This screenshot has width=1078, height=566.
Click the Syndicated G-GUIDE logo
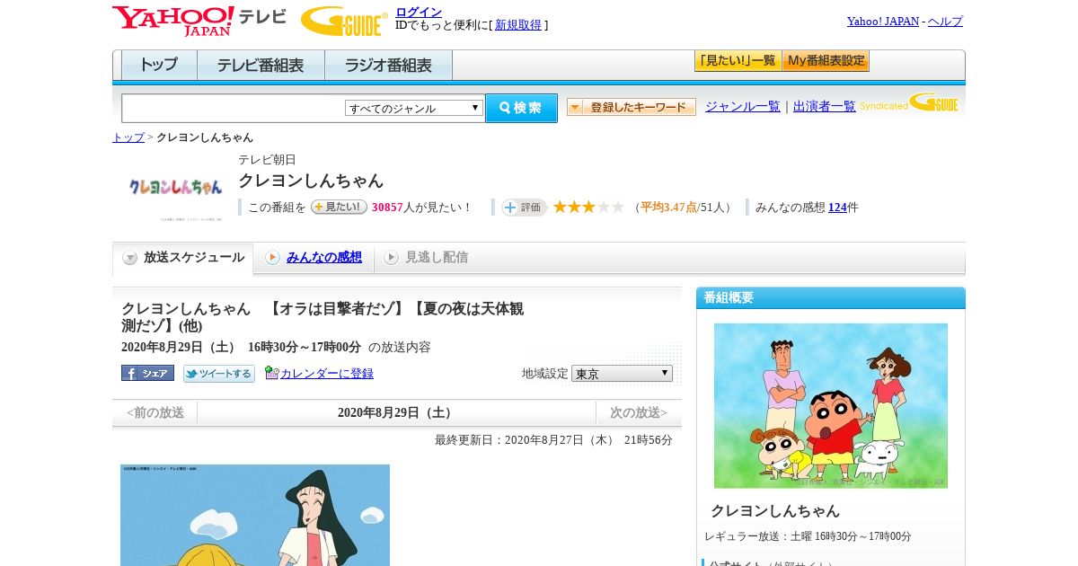click(x=909, y=102)
